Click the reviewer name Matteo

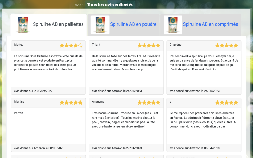click(x=19, y=45)
